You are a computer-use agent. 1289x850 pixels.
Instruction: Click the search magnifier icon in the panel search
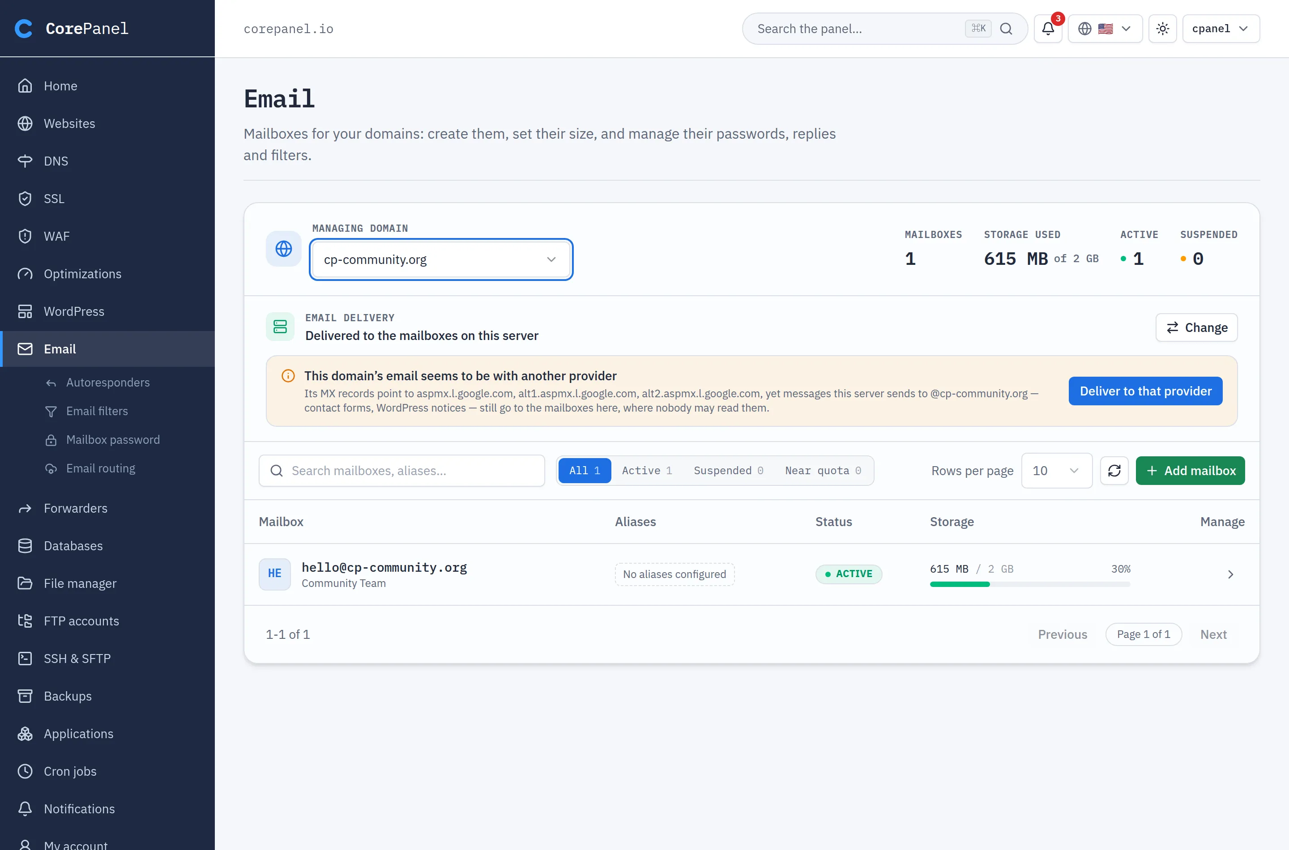pos(1006,29)
